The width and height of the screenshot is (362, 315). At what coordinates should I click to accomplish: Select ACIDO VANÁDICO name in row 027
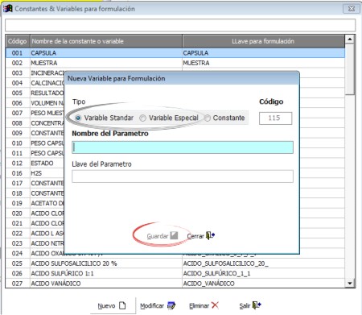(106, 284)
